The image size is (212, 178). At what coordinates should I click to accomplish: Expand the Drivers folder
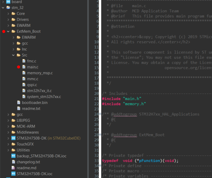tap(8, 20)
